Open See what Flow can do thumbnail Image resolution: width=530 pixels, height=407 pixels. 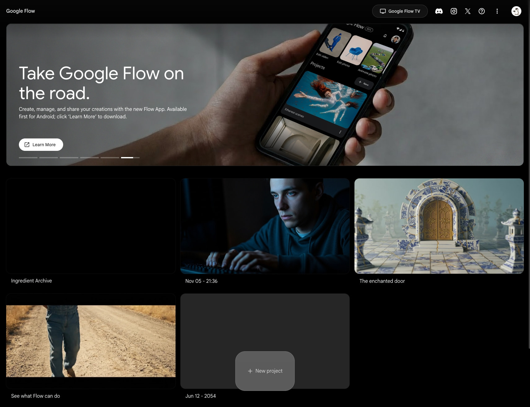click(91, 341)
